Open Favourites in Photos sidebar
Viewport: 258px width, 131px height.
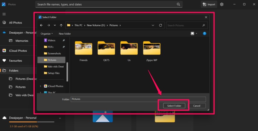coord(15,60)
